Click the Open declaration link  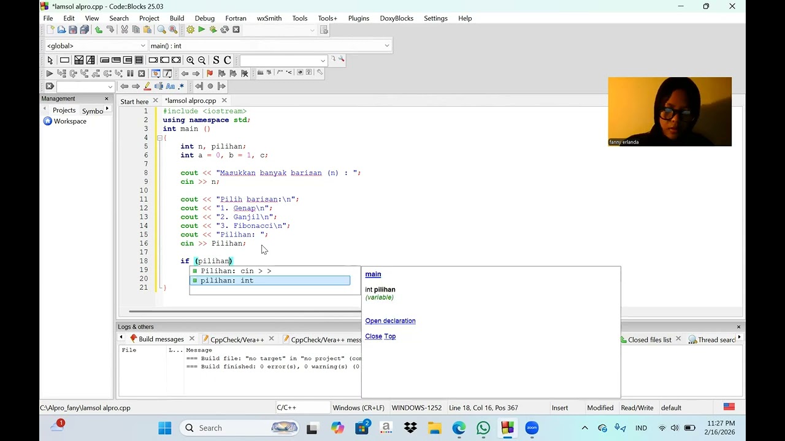coord(390,321)
